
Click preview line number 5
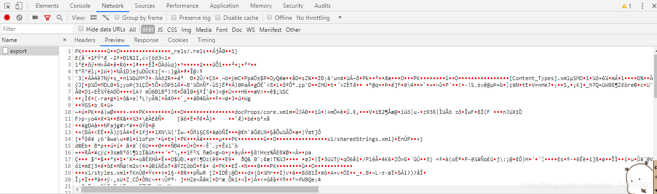click(69, 78)
